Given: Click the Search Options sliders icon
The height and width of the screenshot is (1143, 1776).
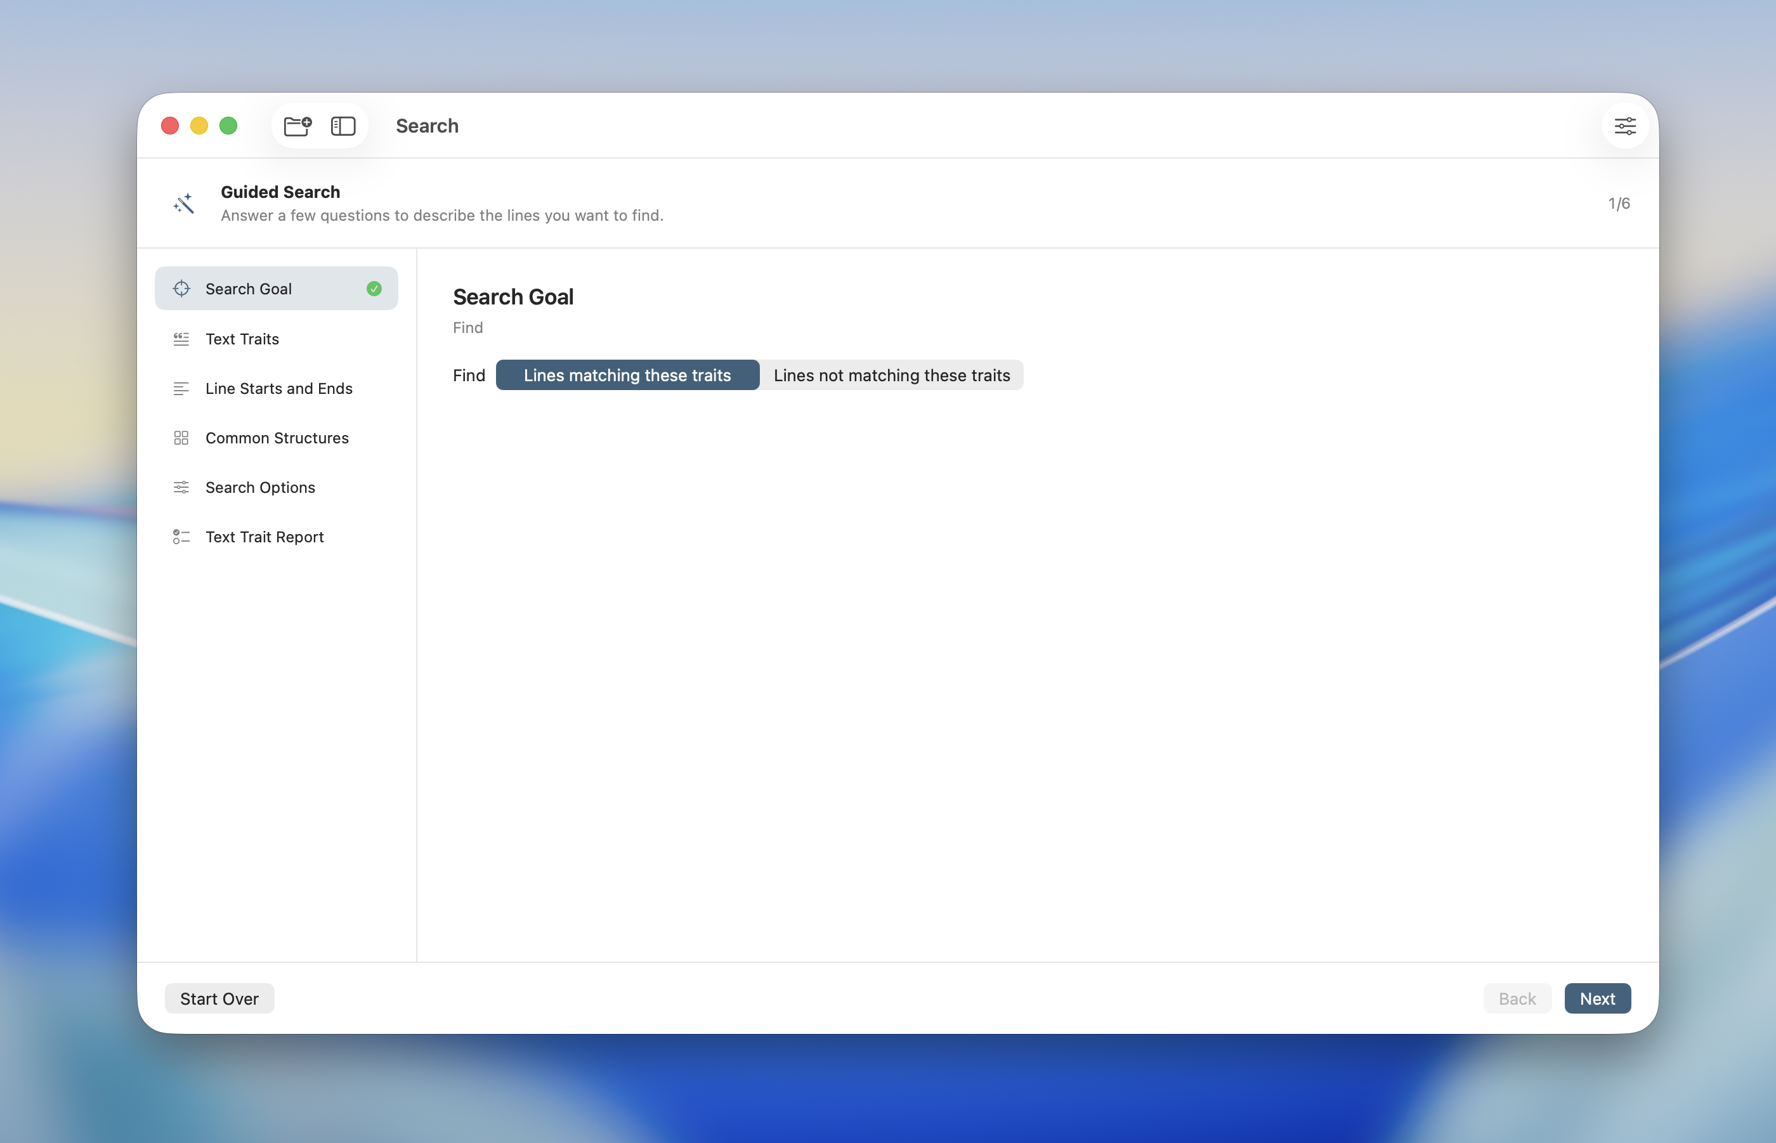Looking at the screenshot, I should [181, 488].
